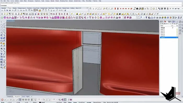Select the Layer 05 row
Screen dimensions: 183x103
(x=169, y=36)
